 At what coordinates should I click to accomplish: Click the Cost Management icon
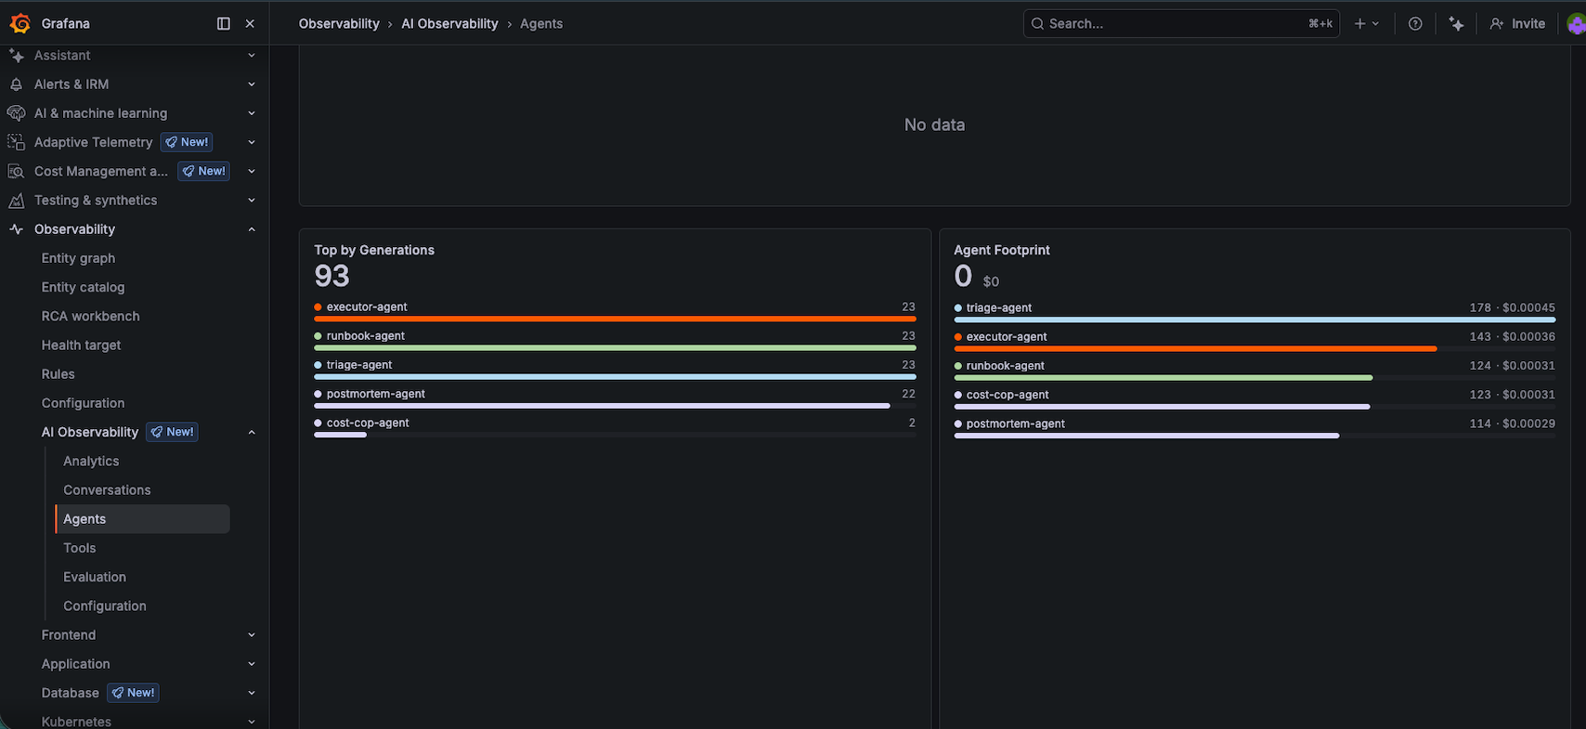coord(16,171)
